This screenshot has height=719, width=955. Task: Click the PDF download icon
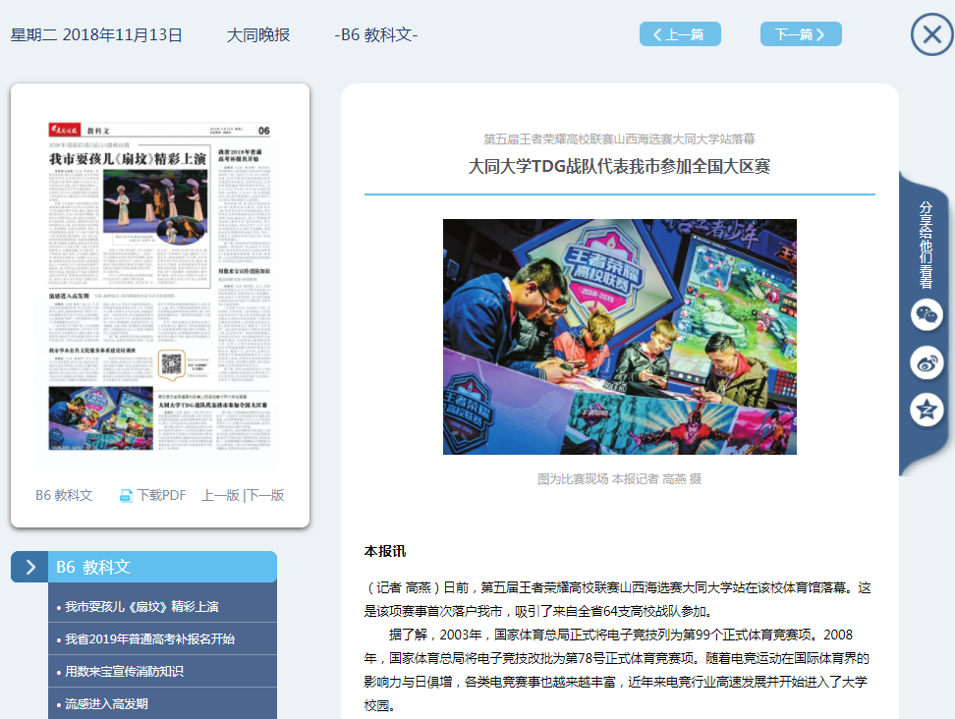point(126,496)
